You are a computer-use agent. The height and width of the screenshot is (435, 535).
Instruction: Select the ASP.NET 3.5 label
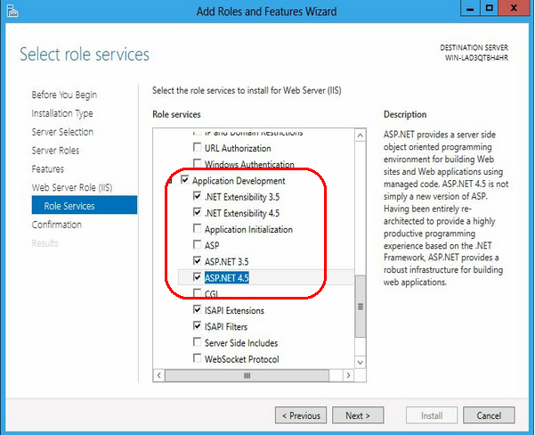(227, 262)
